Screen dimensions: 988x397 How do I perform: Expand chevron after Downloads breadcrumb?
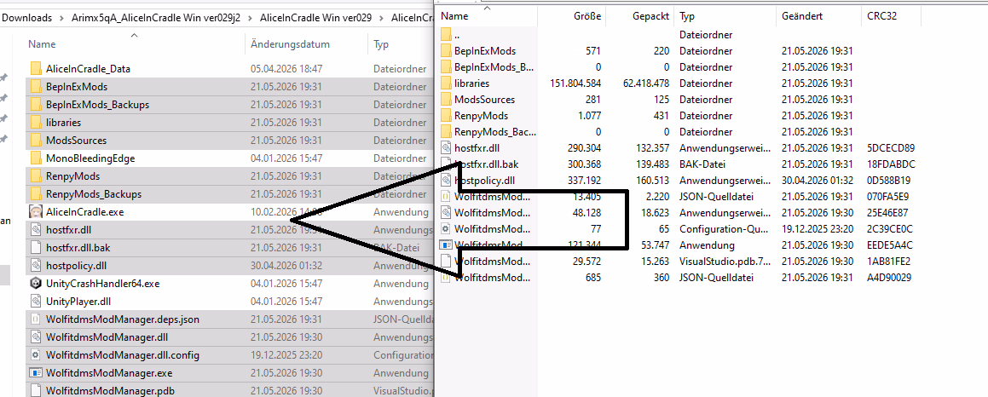61,18
